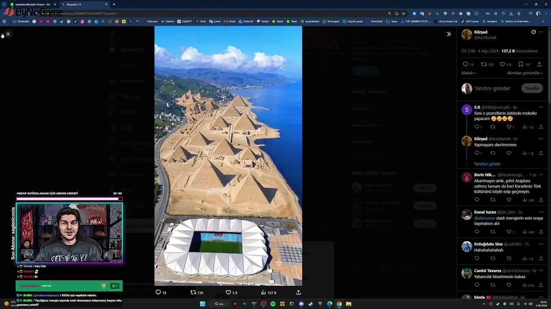Image resolution: width=551 pixels, height=309 pixels.
Task: Open Canini Tavares profile name
Action: tap(488, 271)
